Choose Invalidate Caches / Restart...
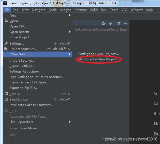 38,105
